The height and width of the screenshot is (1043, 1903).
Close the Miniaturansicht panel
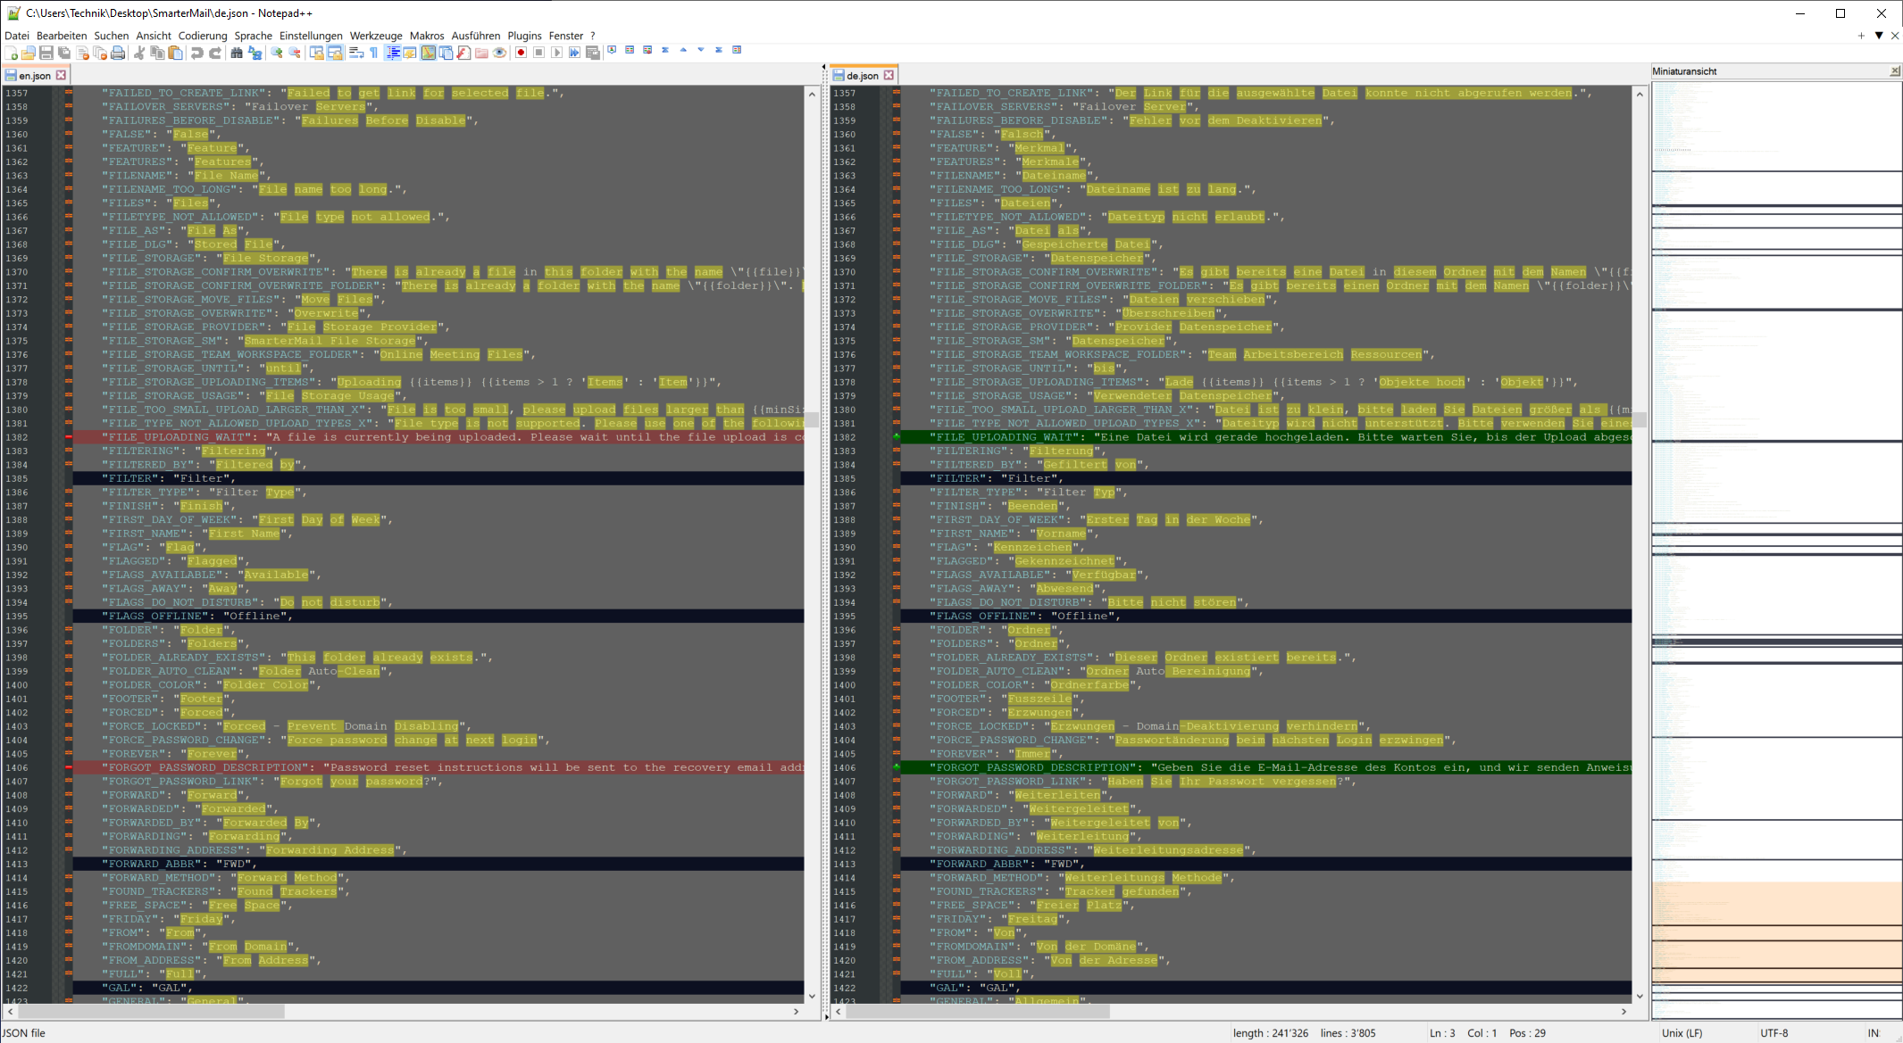1895,71
